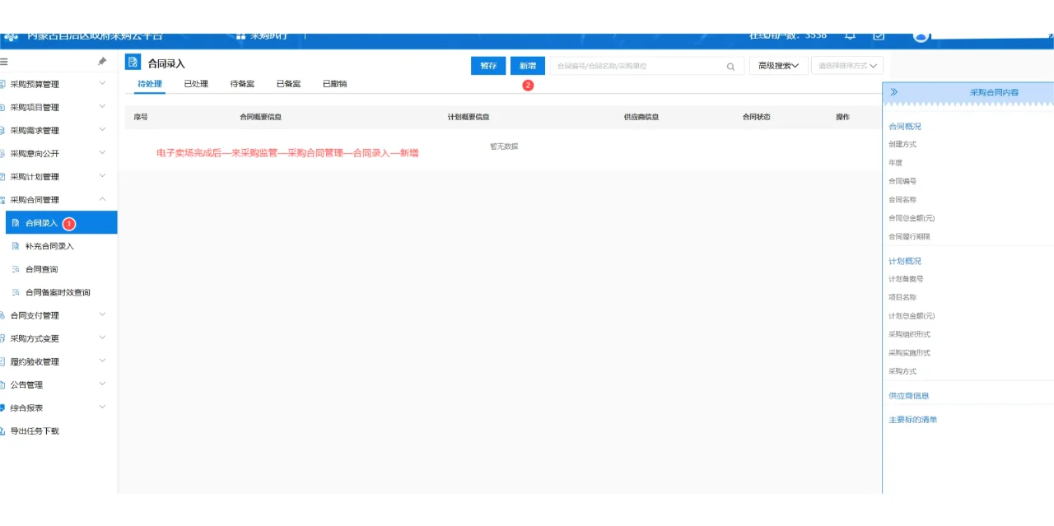
Task: Click 采购组织形式 label in right panel
Action: (x=909, y=334)
